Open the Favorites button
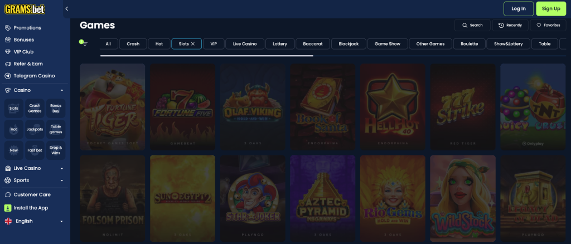Screen dimensions: 571x244 click(x=548, y=25)
